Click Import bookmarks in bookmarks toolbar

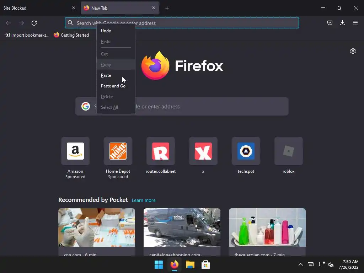pyautogui.click(x=27, y=35)
